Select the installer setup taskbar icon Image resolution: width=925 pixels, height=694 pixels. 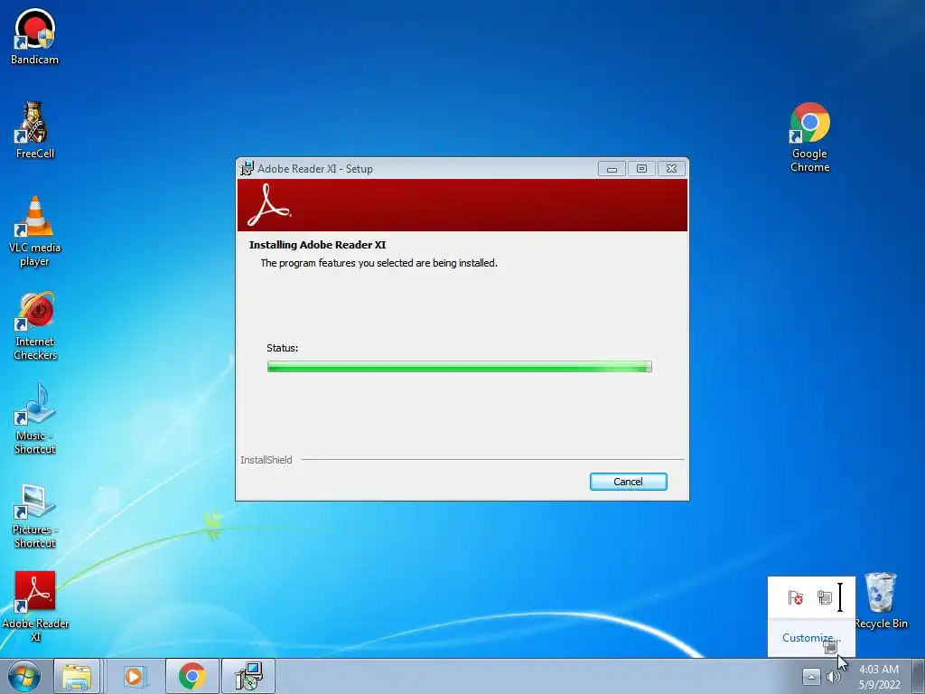248,677
